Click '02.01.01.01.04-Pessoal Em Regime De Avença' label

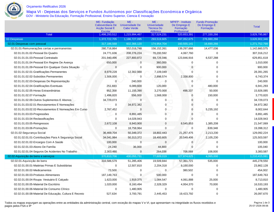43,63
